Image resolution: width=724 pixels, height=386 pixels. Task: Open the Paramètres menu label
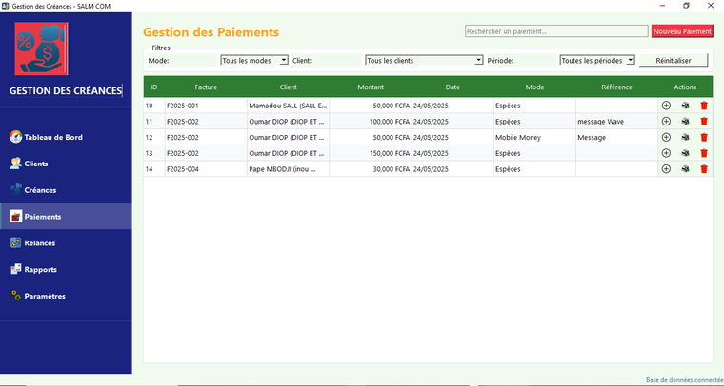45,297
